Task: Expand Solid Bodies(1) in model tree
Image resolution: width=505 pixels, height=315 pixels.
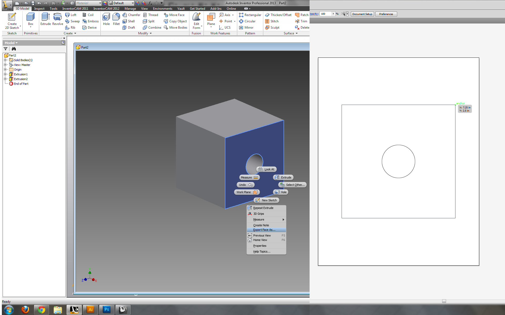Action: [x=5, y=59]
